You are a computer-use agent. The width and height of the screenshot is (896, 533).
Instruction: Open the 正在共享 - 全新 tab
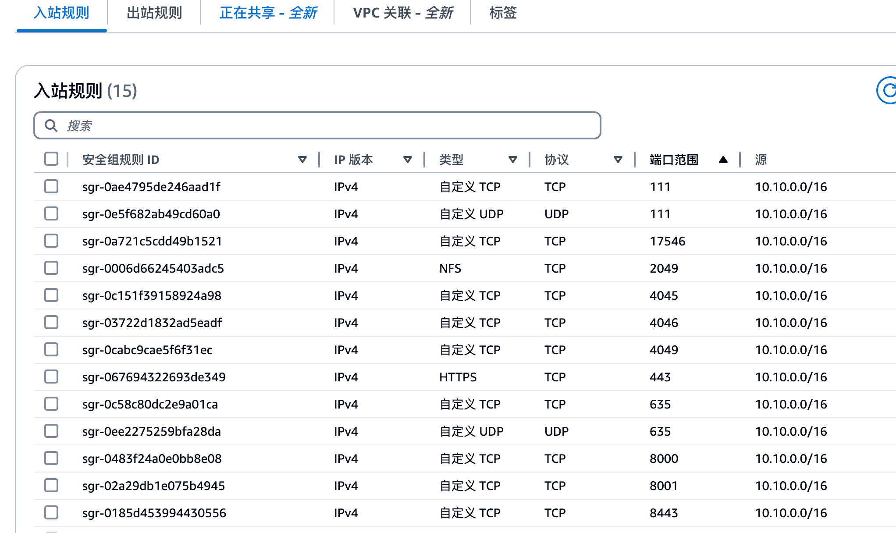click(268, 13)
